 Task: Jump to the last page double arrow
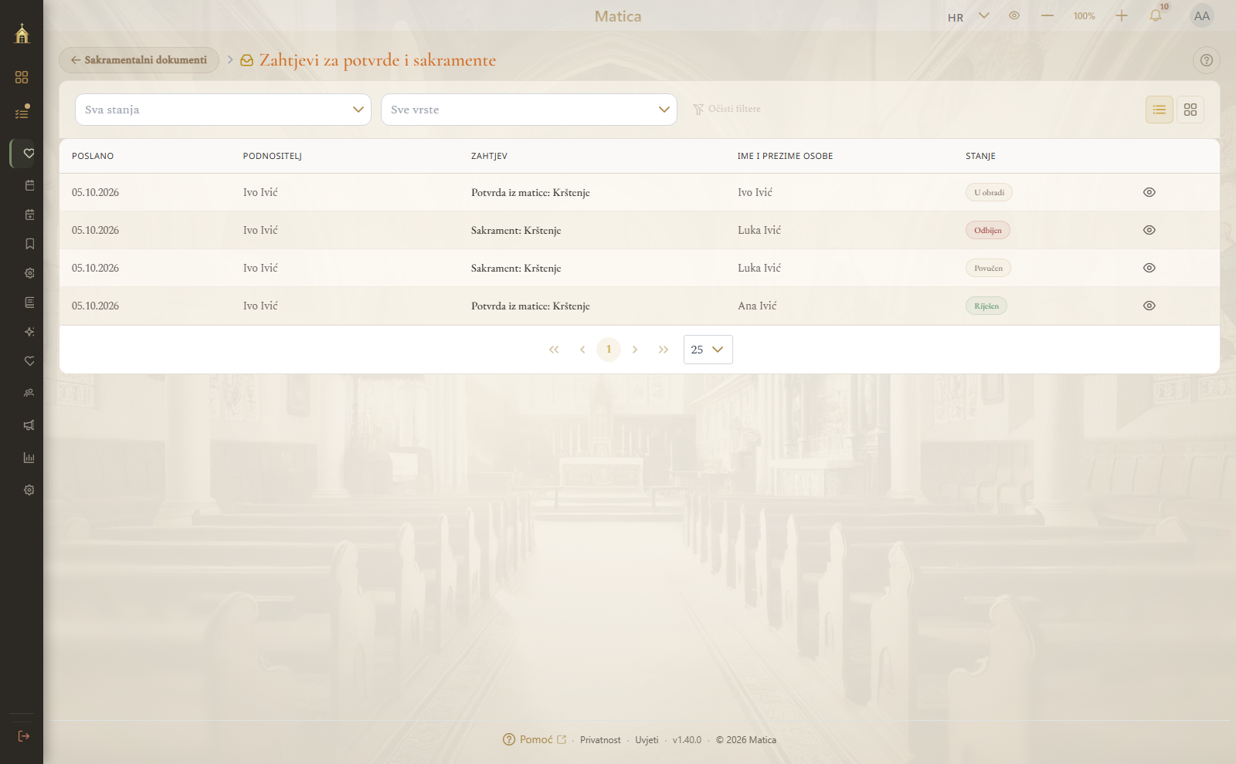(664, 350)
